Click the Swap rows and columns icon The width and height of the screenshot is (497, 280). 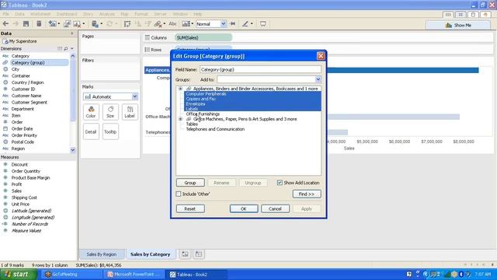127,24
